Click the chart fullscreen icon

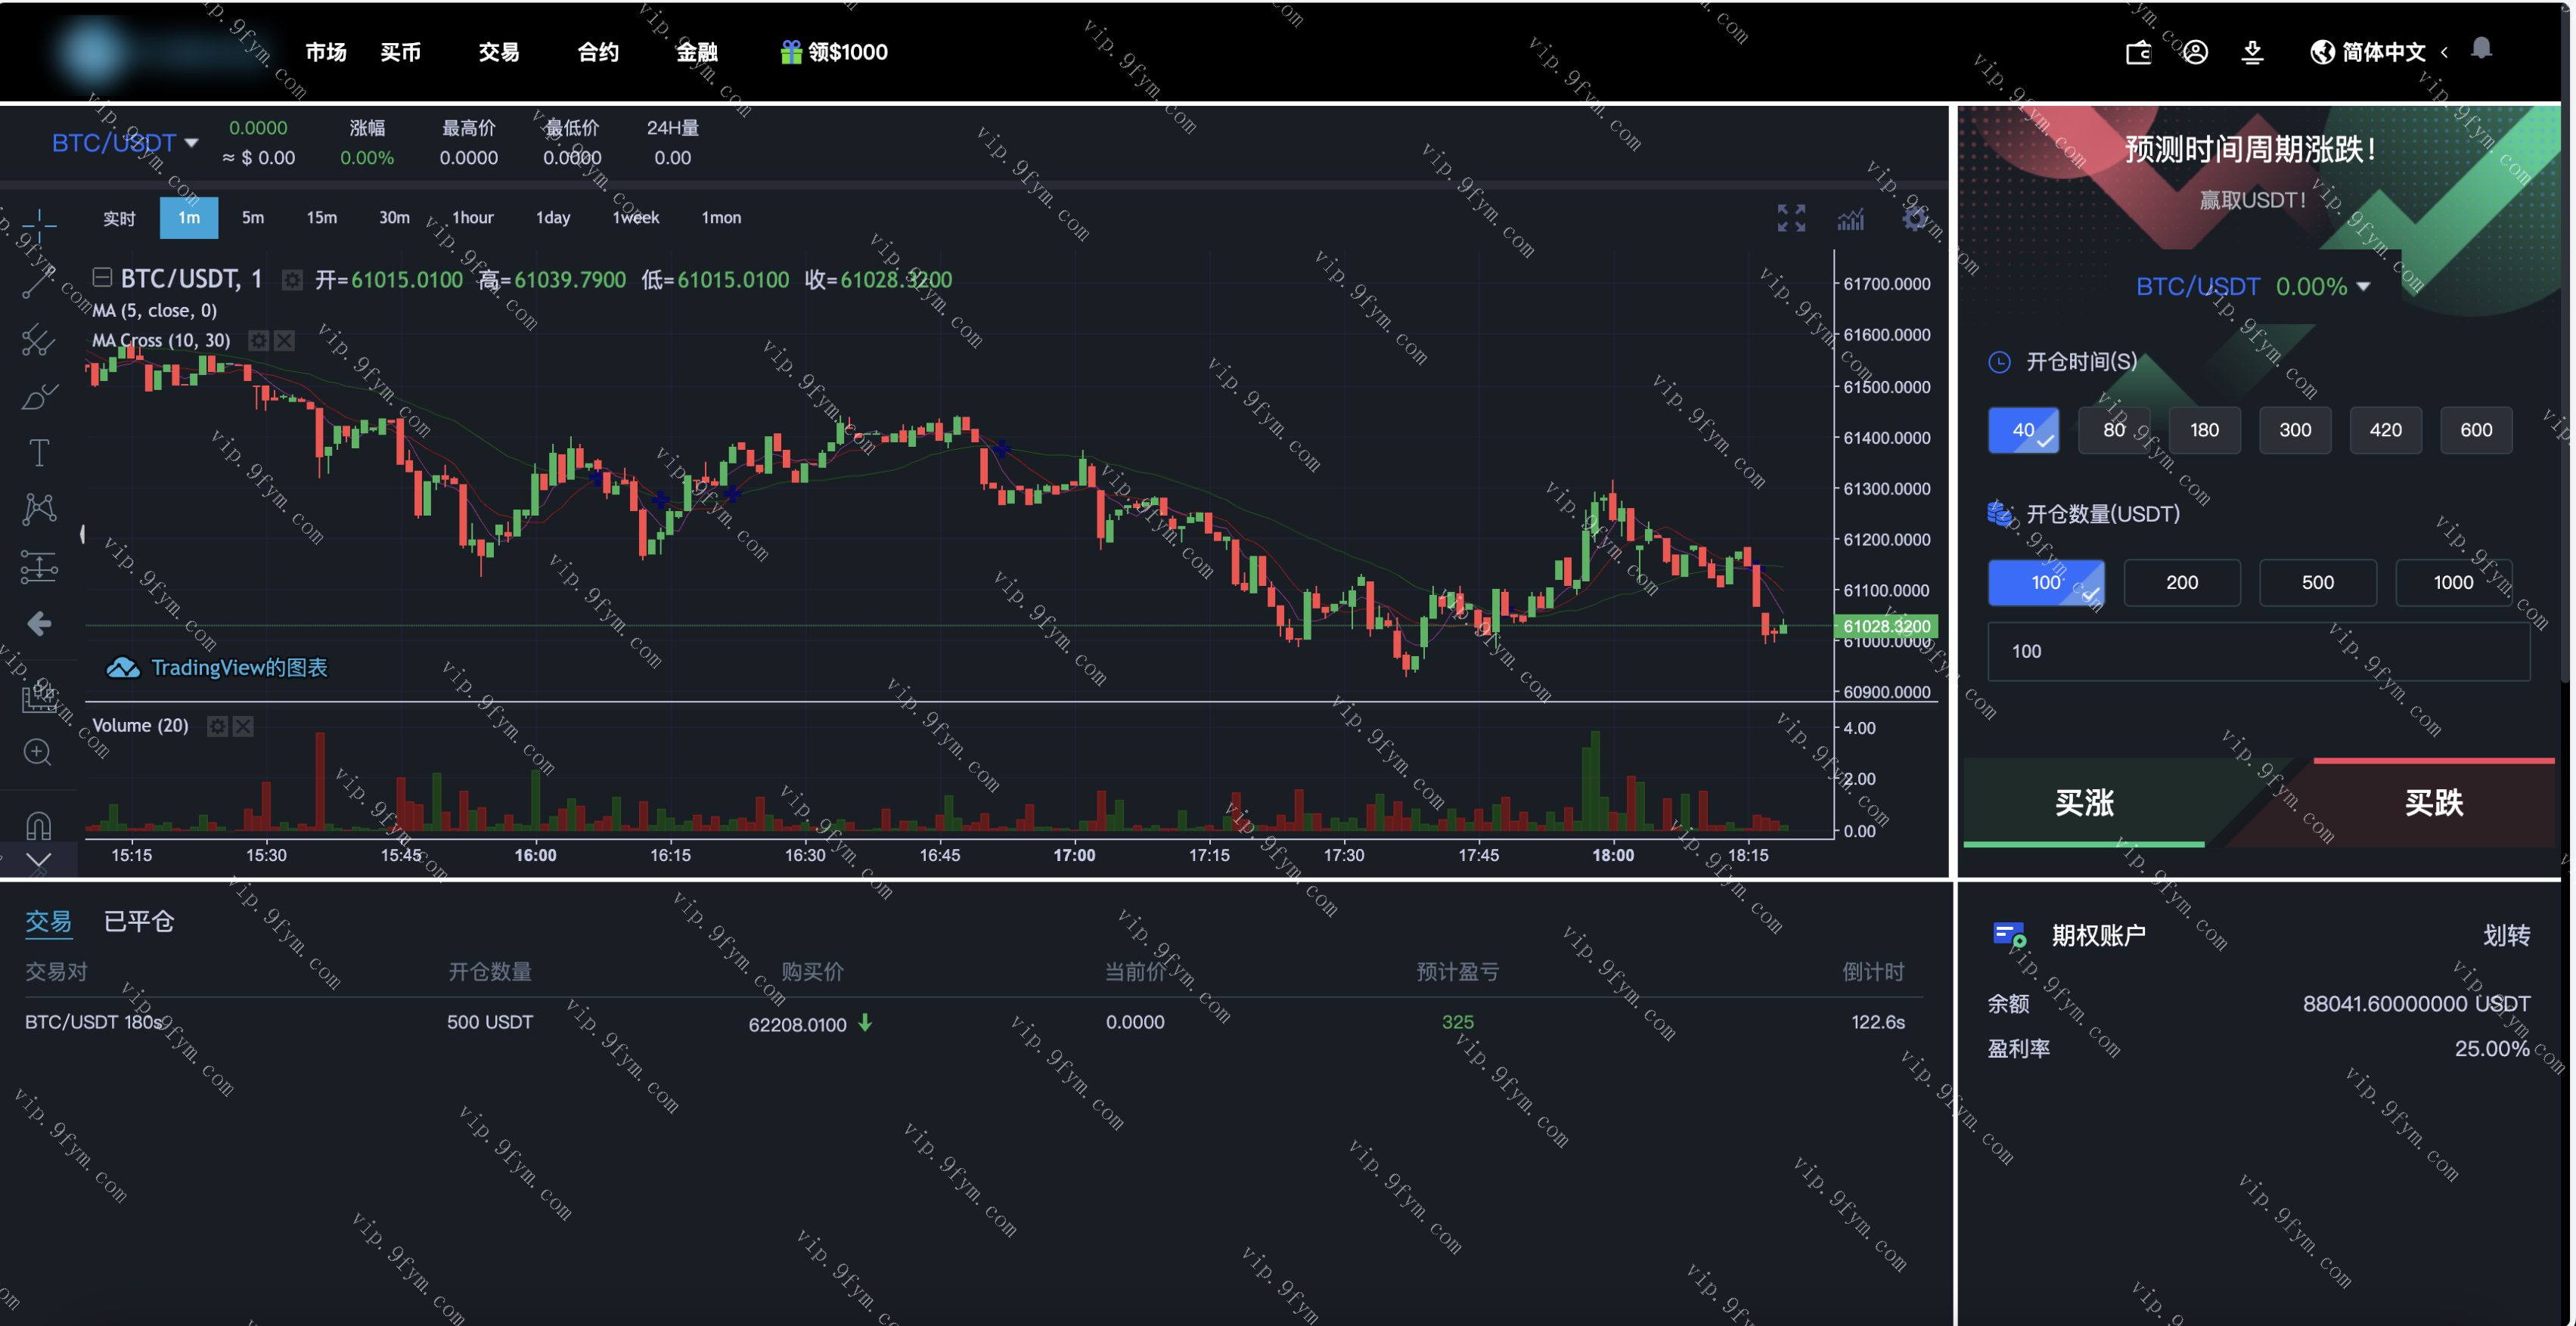(x=1791, y=218)
